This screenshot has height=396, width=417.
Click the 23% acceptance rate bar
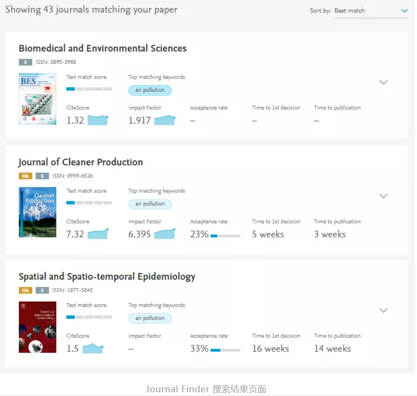pyautogui.click(x=225, y=236)
